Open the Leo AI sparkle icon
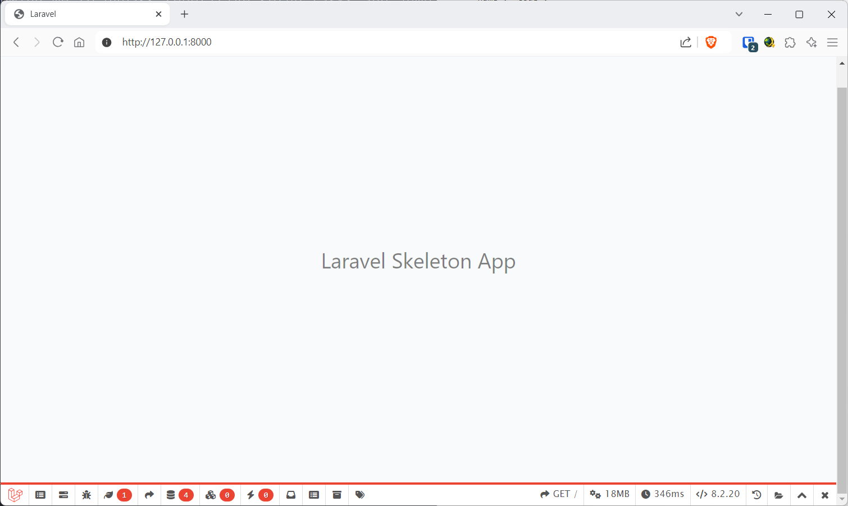Screen dimensions: 848x506 click(811, 42)
